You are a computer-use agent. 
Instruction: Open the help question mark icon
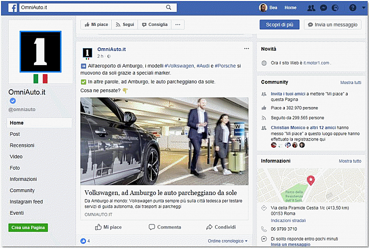(x=352, y=7)
